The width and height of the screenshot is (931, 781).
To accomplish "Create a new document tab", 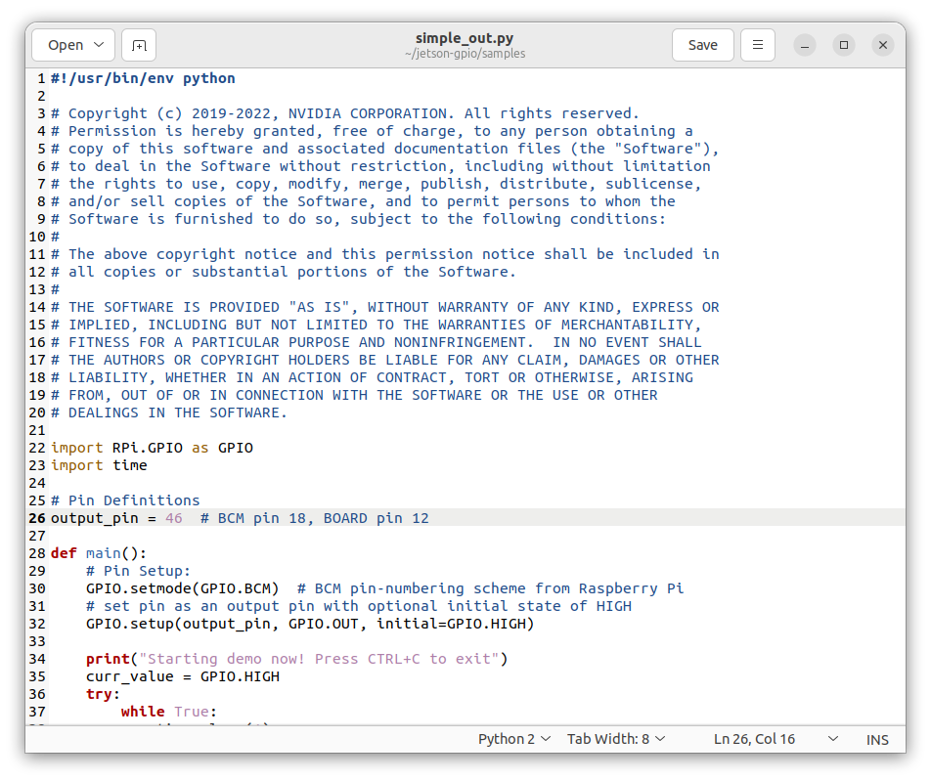I will (x=138, y=45).
